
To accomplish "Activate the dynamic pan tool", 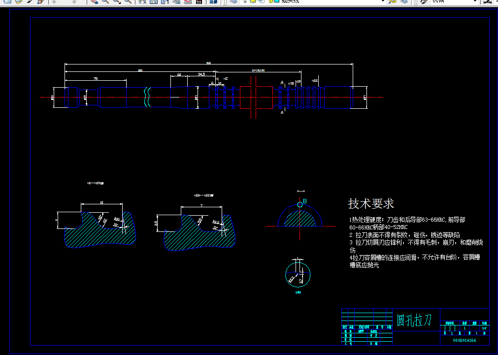I will pos(94,2).
